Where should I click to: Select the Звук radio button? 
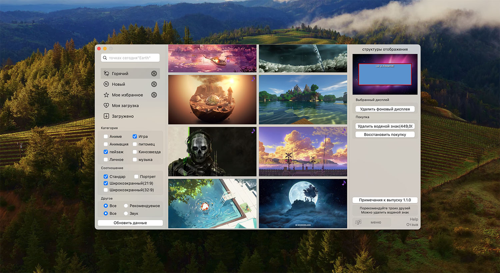pyautogui.click(x=126, y=214)
